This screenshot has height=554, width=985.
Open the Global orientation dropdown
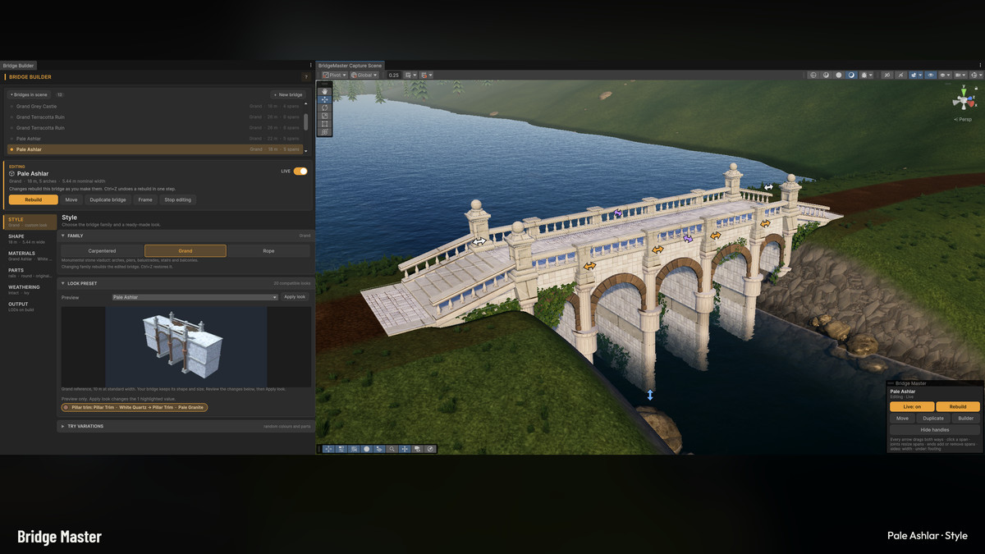coord(364,75)
